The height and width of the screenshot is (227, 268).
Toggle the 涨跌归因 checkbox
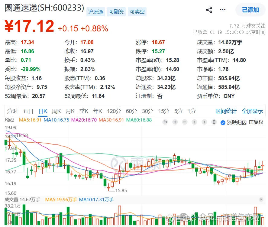click(223, 122)
